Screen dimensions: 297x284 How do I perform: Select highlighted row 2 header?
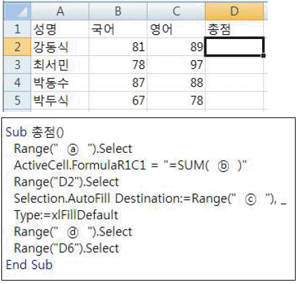[17, 47]
